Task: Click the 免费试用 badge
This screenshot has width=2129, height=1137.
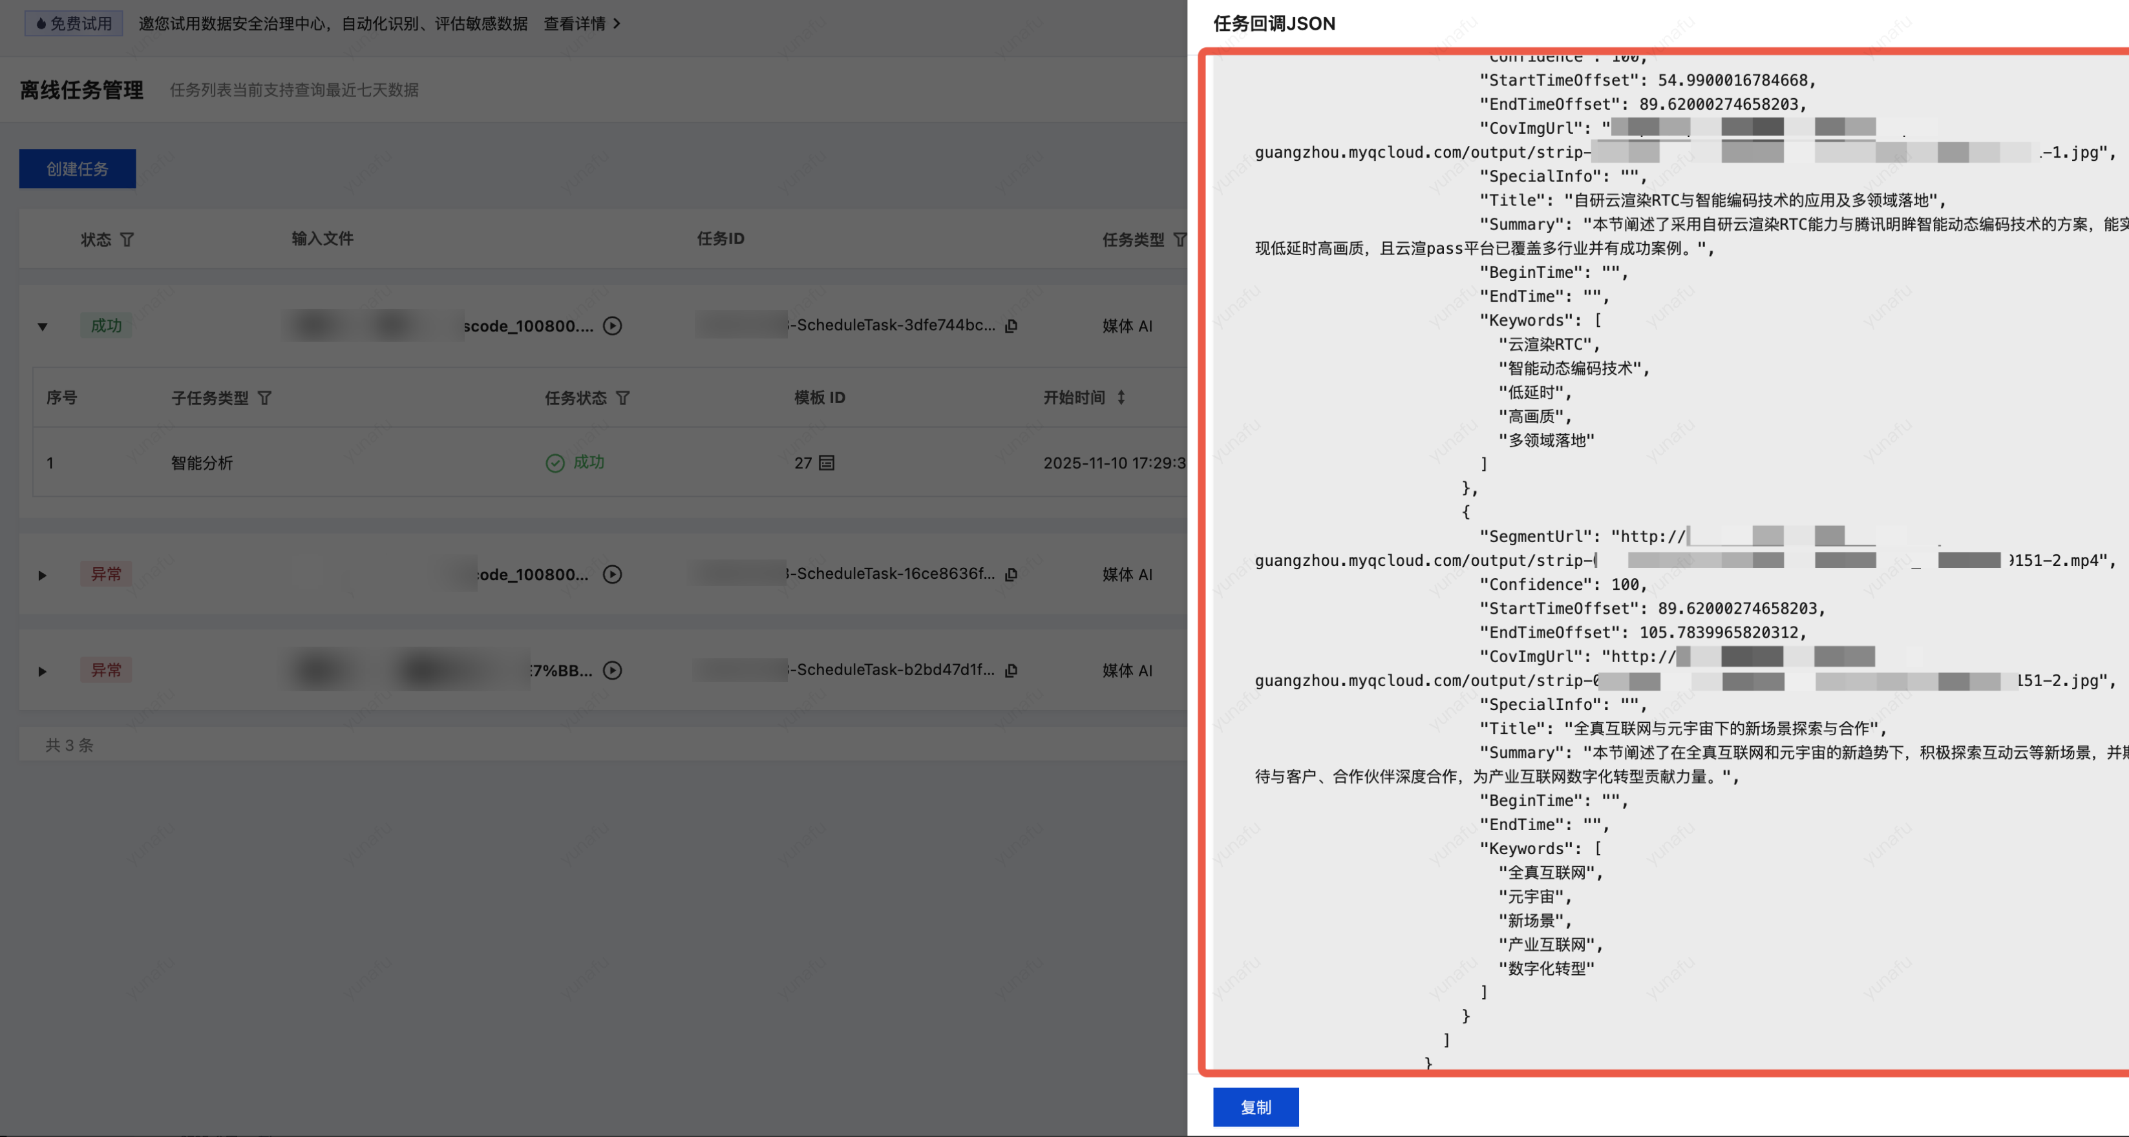Action: coord(74,23)
